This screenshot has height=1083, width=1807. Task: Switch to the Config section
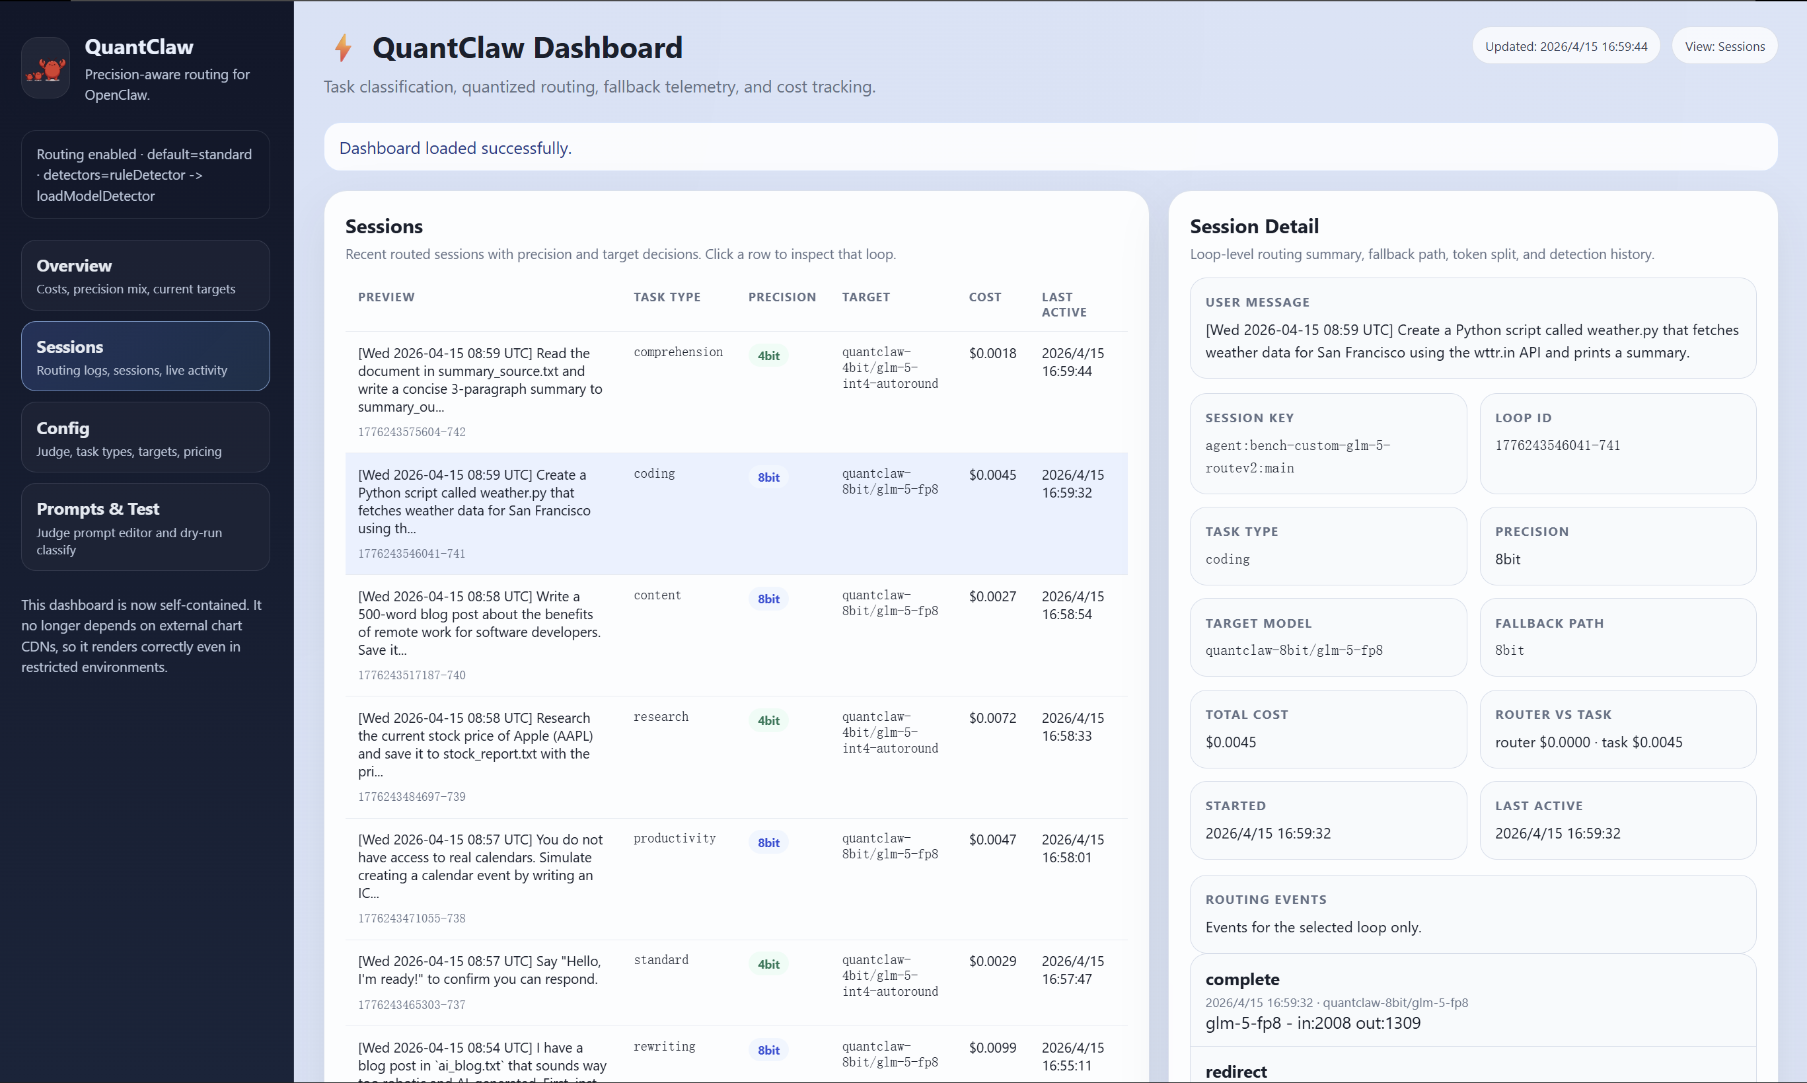coord(145,438)
